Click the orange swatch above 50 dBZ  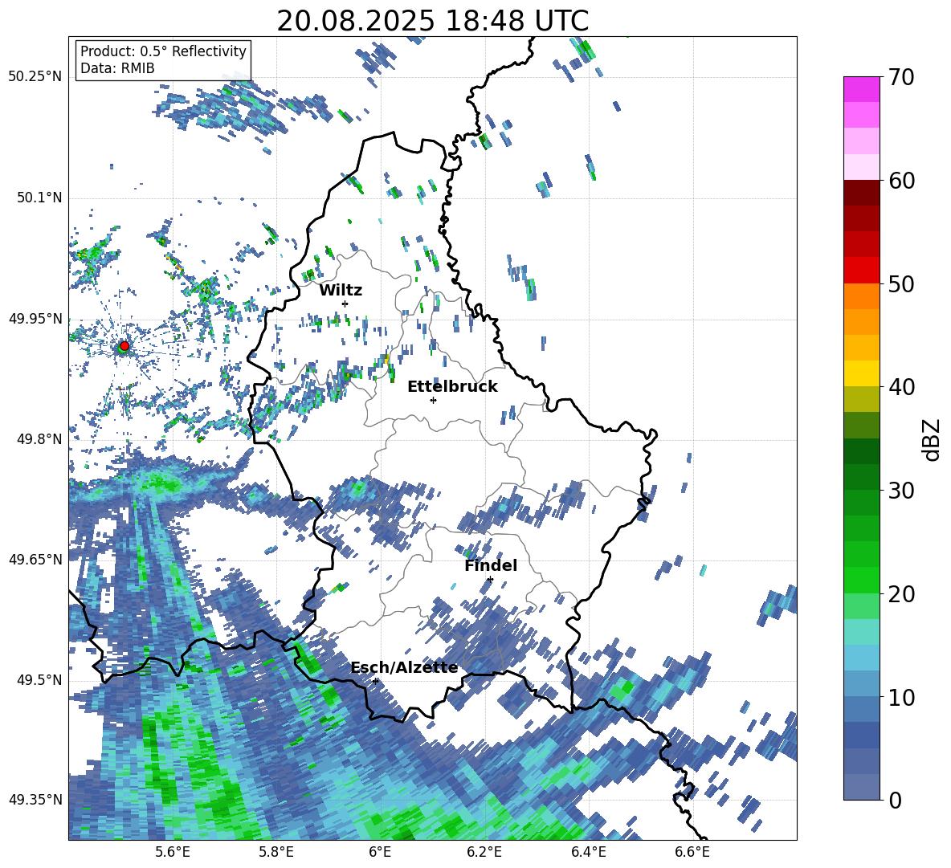[x=861, y=295]
